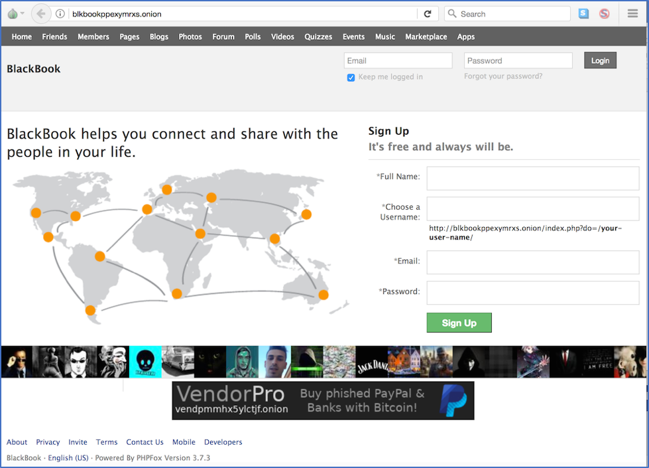Go to the Members section
Viewport: 649px width, 468px height.
coord(93,37)
